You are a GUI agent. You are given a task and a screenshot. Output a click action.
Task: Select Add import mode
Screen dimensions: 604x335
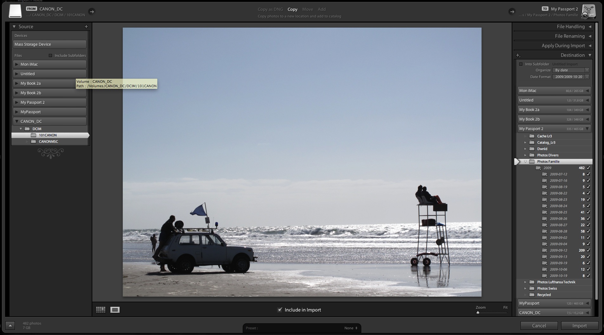click(322, 9)
